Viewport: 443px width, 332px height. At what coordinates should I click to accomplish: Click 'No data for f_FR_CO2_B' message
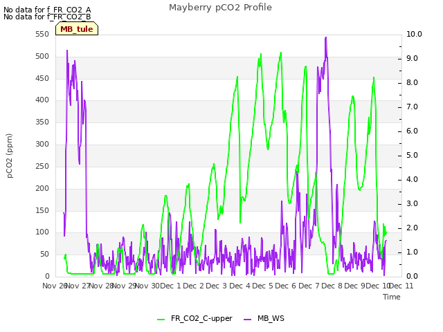click(x=47, y=17)
